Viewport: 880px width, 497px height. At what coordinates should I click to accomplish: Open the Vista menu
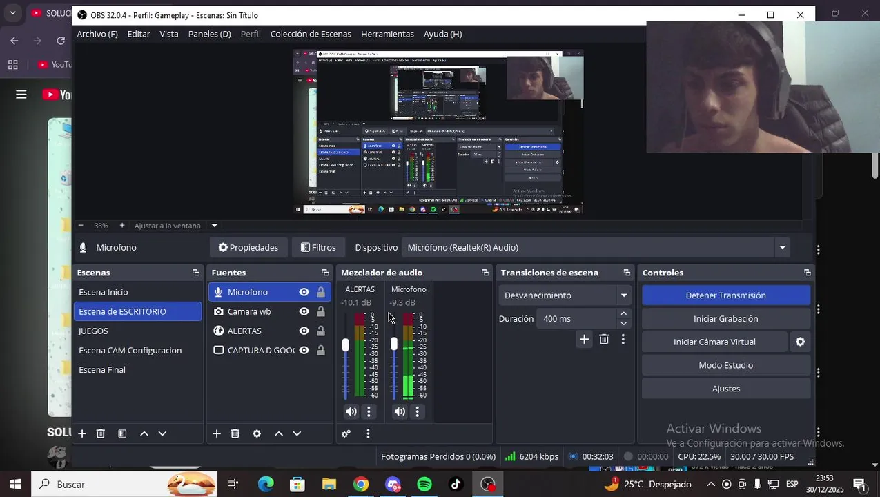coord(169,34)
